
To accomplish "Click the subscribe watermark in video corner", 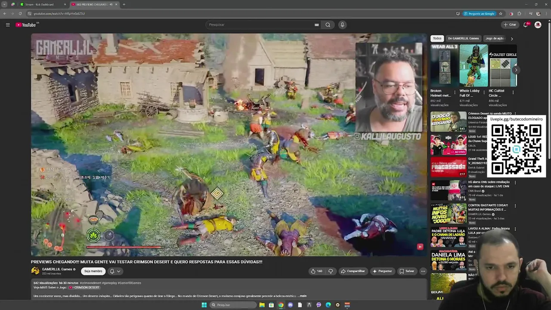I will coord(420,247).
